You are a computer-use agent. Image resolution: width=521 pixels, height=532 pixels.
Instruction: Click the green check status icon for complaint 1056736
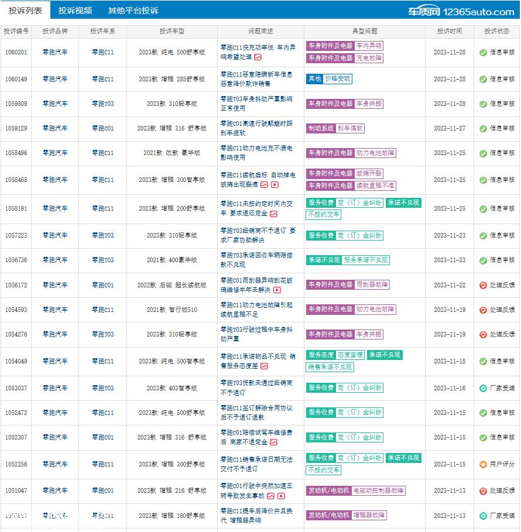(x=483, y=260)
